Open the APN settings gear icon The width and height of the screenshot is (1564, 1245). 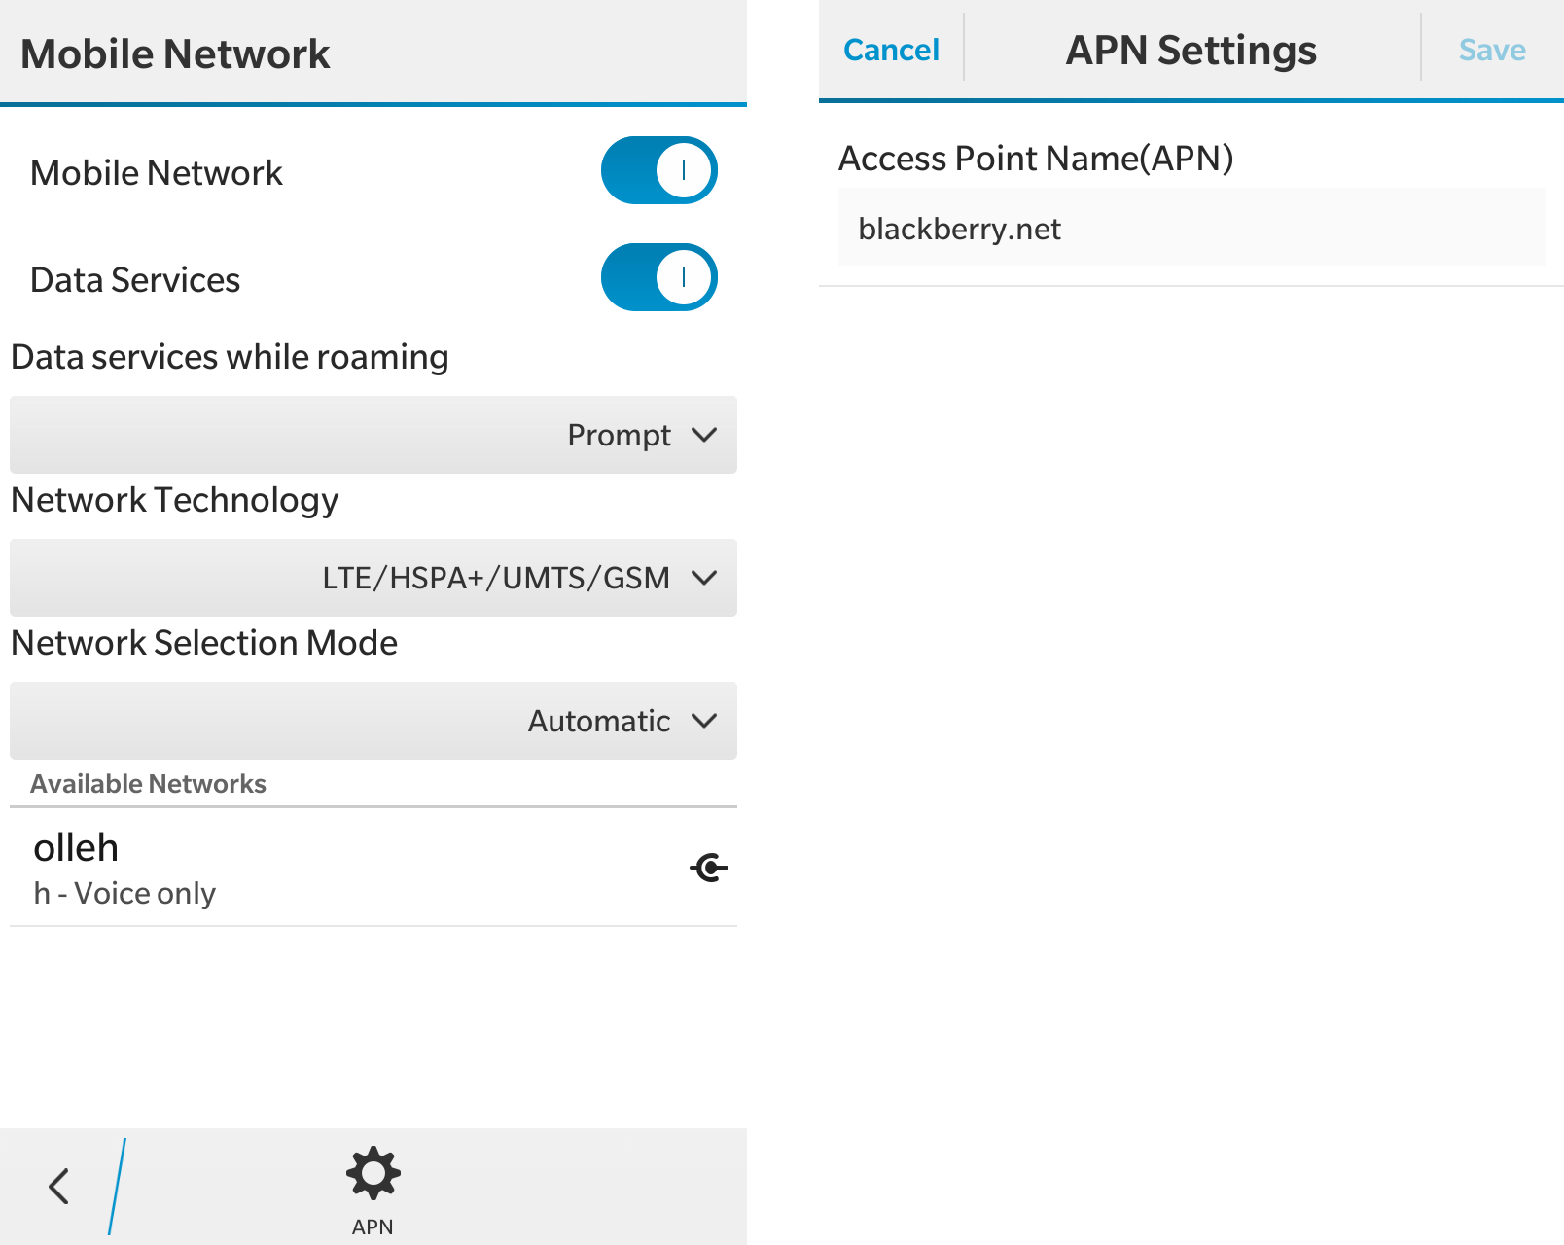(373, 1174)
